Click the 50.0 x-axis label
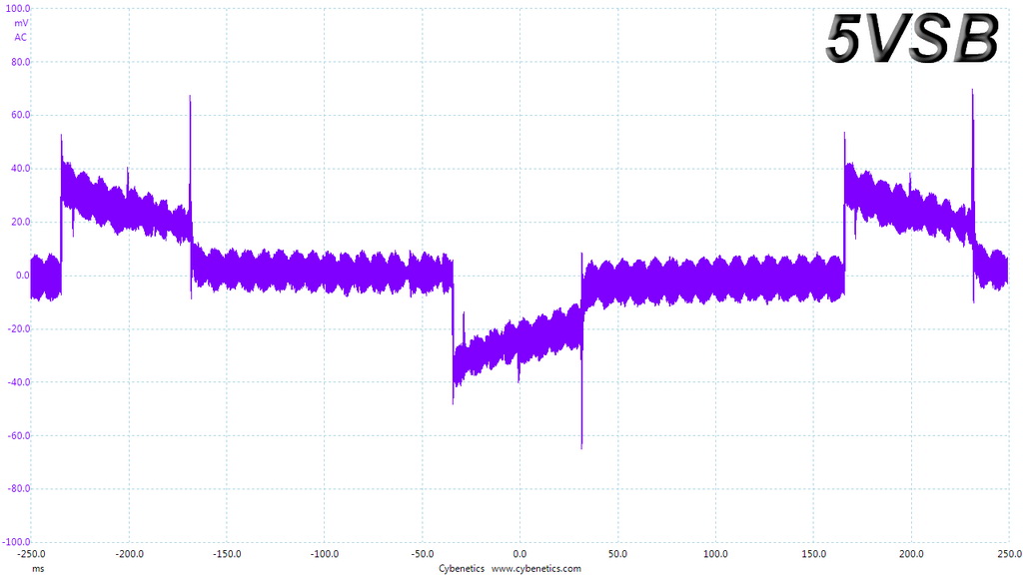This screenshot has width=1023, height=575. point(617,554)
